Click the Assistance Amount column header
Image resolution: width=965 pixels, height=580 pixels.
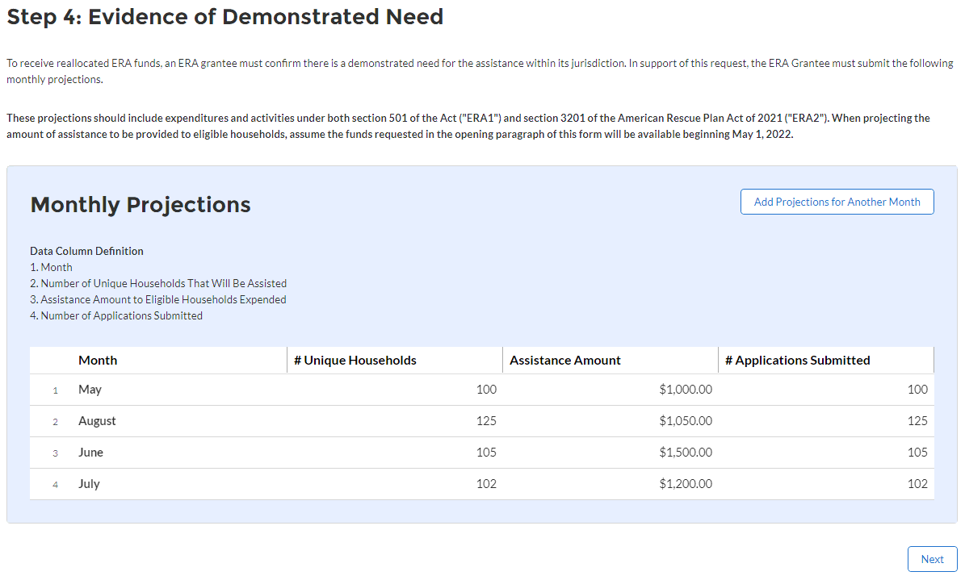(565, 361)
